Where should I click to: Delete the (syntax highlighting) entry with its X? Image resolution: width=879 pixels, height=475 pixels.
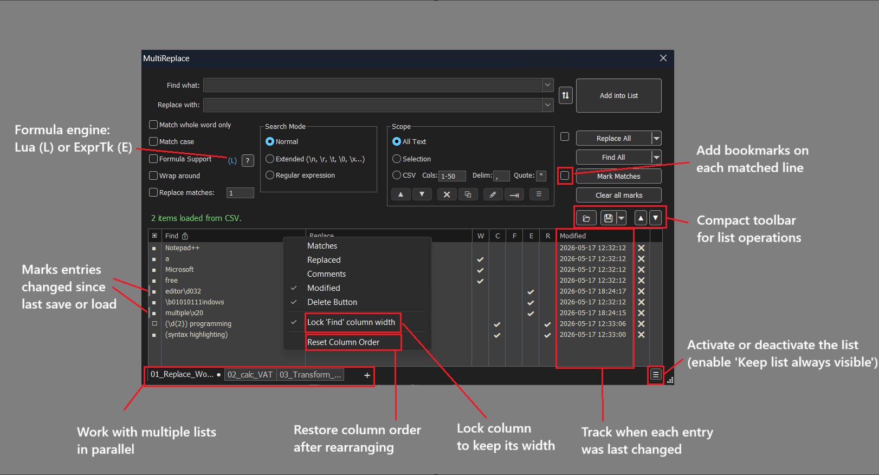click(641, 335)
